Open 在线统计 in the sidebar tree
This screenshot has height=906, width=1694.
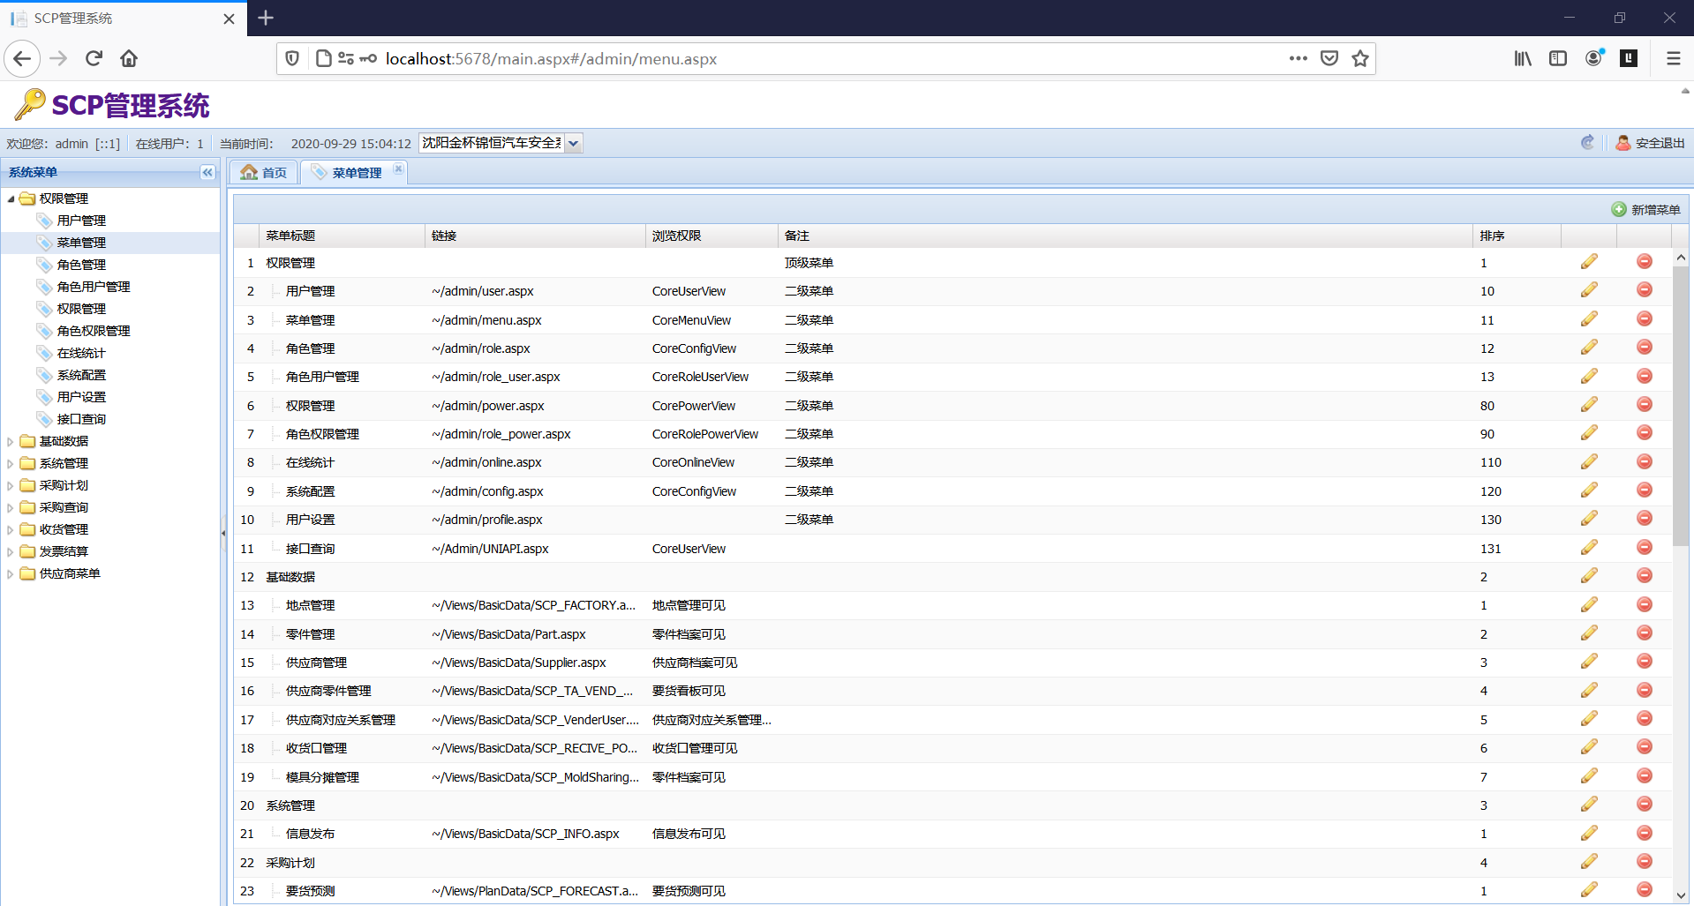click(x=81, y=353)
